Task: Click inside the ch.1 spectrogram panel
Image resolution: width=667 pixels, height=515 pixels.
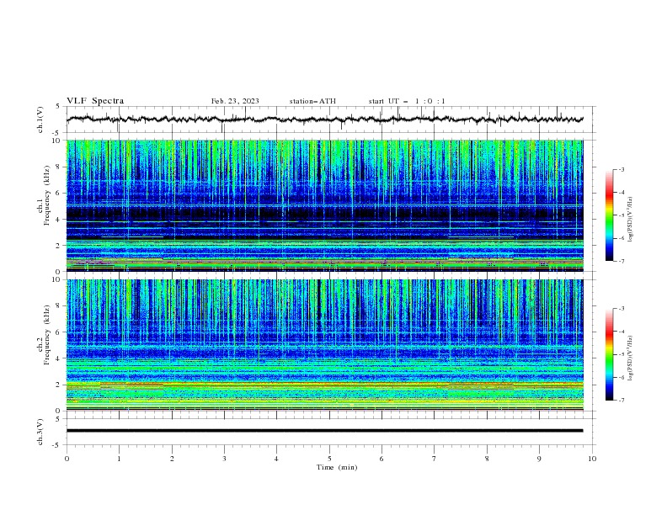Action: pos(324,205)
